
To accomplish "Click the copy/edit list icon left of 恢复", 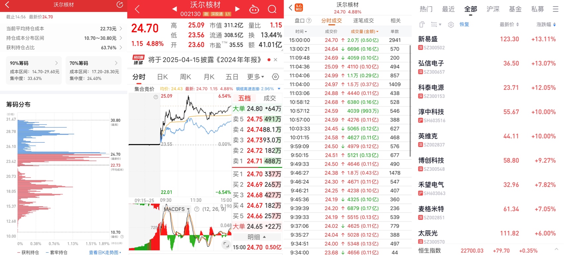I will (x=422, y=25).
